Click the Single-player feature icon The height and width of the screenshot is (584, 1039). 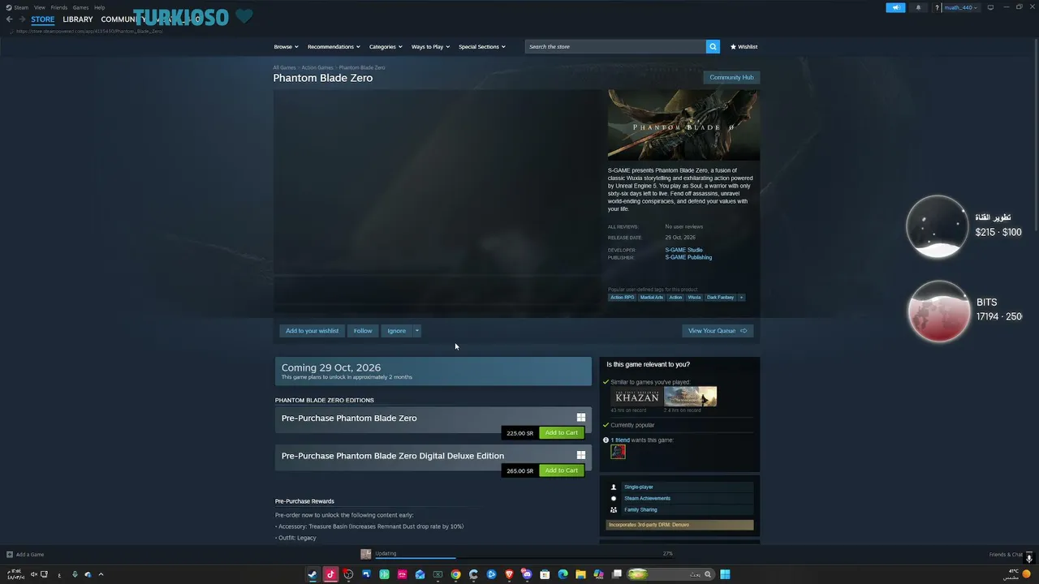(x=614, y=487)
